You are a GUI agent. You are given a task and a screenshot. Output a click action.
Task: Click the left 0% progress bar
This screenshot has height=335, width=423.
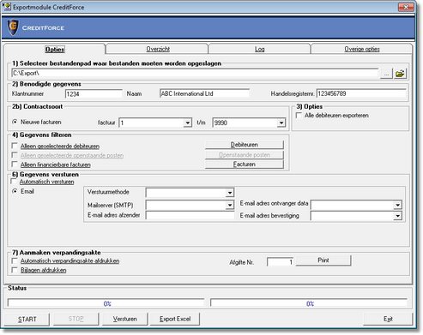tap(106, 303)
